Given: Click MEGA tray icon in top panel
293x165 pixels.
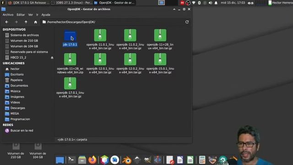Looking at the screenshot, I should 182,3.
